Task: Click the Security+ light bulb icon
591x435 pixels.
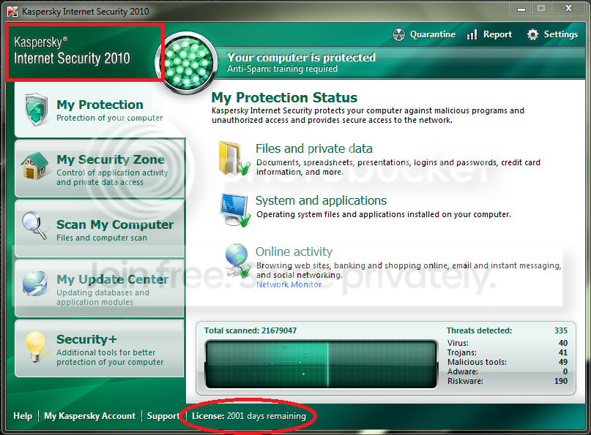Action: click(x=35, y=347)
